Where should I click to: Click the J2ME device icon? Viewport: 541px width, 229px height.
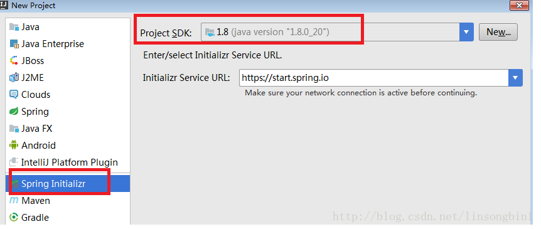(x=14, y=78)
